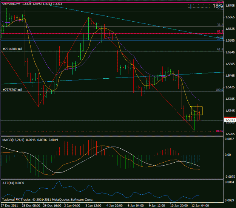Click the 1.5265 price axis label
Image resolution: width=236 pixels, height=208 pixels.
point(230,134)
